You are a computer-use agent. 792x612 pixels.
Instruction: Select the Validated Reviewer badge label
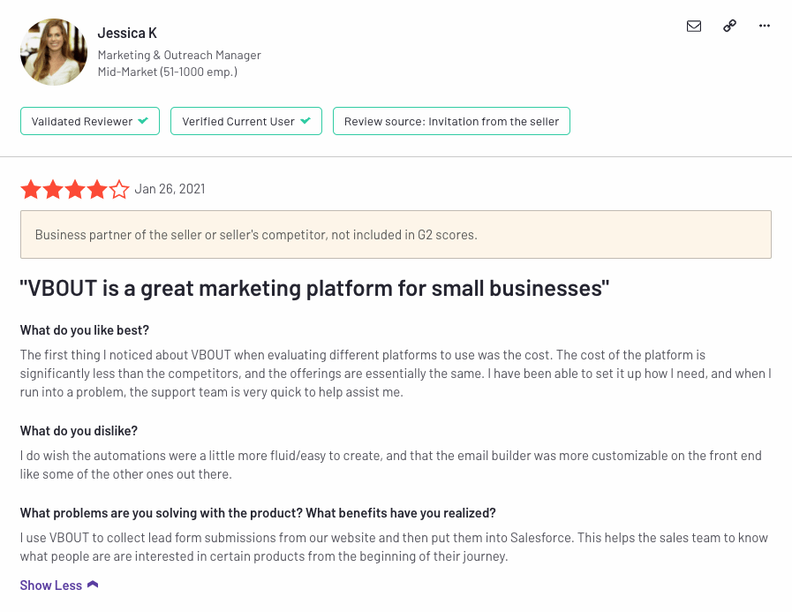(81, 121)
